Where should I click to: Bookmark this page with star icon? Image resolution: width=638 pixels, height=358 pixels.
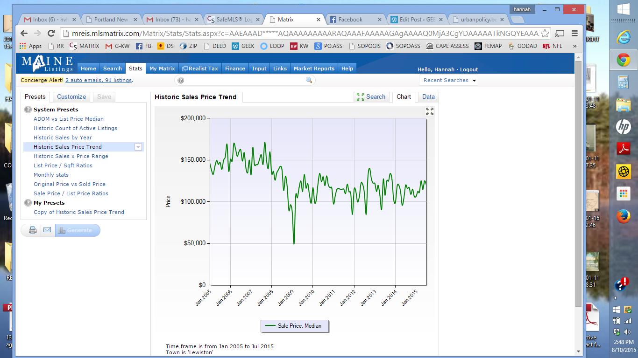point(545,34)
